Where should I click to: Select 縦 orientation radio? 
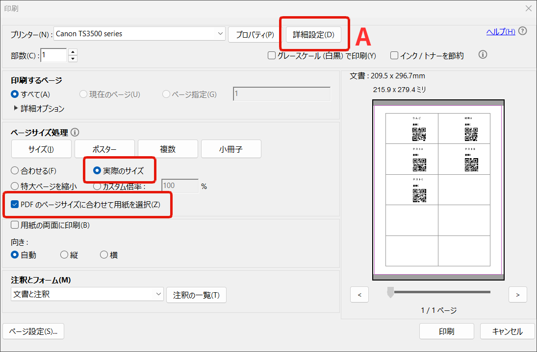pos(64,255)
